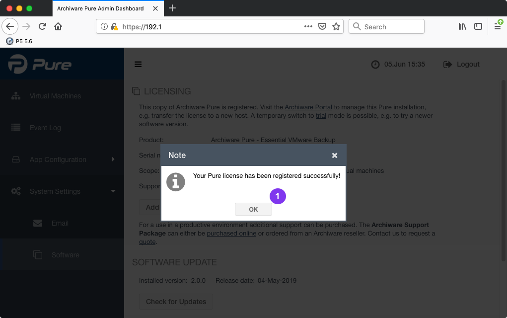Select Software in the sidebar
Viewport: 507px width, 318px height.
pyautogui.click(x=65, y=255)
